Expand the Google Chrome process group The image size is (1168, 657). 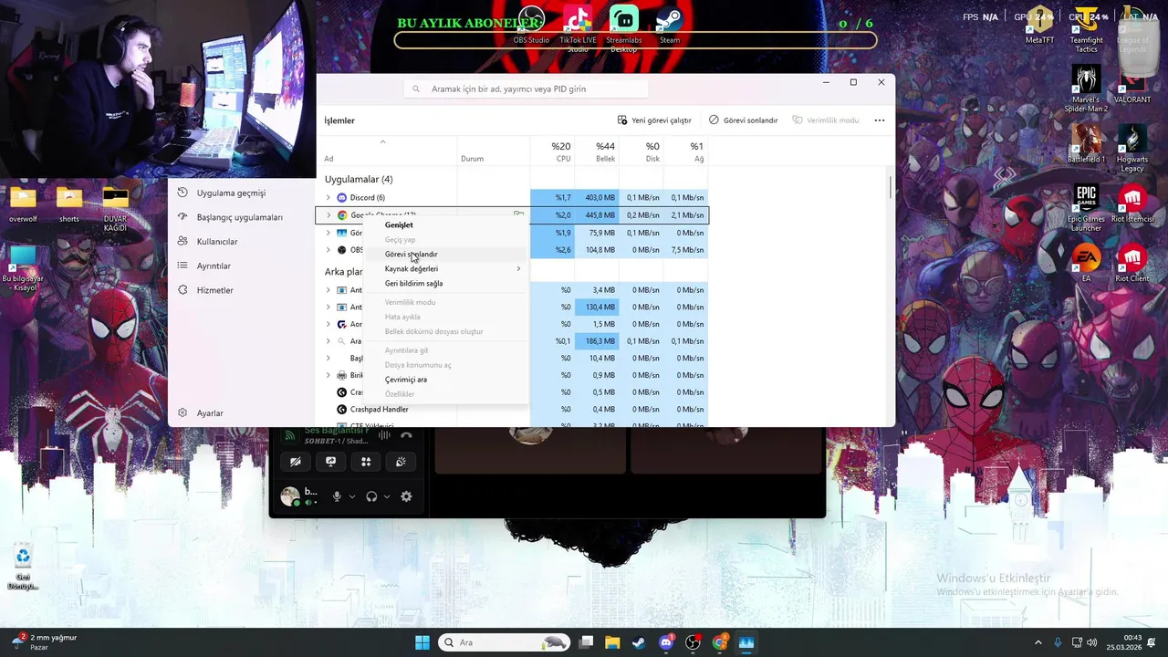[328, 215]
